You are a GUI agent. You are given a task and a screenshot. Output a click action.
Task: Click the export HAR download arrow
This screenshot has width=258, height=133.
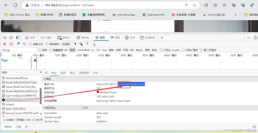pos(94,44)
